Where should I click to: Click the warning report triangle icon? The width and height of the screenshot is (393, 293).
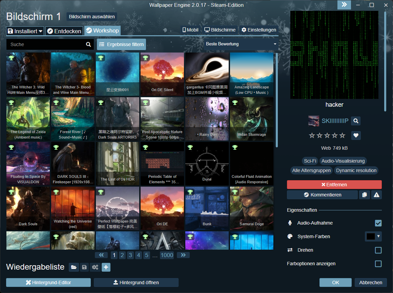point(376,195)
